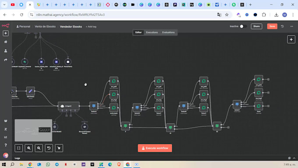Image resolution: width=298 pixels, height=168 pixels.
Task: Expand the Logs panel chevron
Action: (x=294, y=158)
